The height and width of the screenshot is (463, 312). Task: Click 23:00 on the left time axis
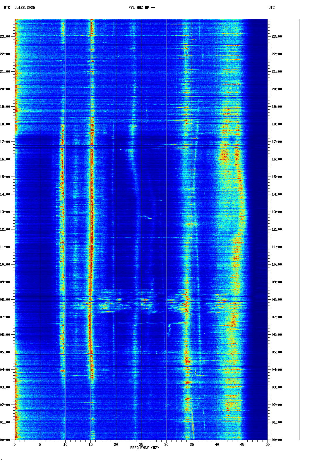click(5, 37)
